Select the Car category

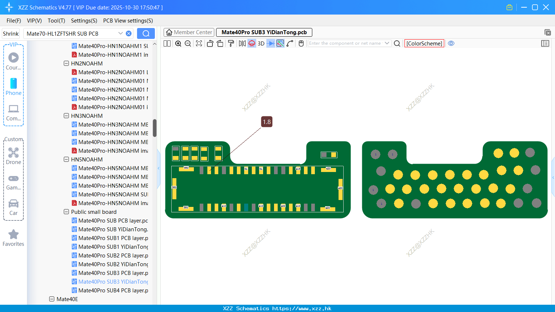(x=13, y=207)
